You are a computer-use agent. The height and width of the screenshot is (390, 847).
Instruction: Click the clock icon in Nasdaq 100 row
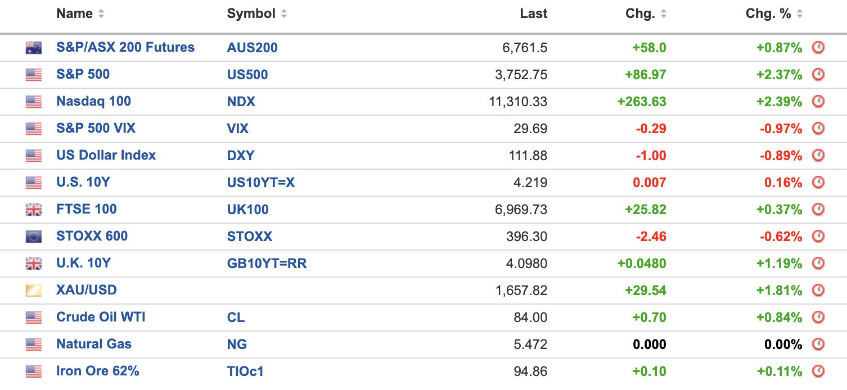click(818, 102)
